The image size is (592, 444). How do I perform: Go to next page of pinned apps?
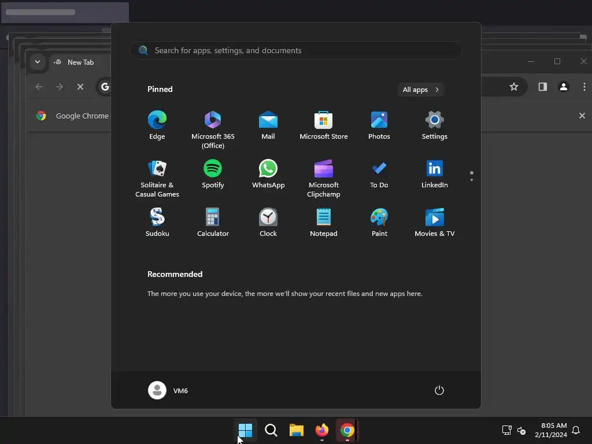tap(472, 179)
